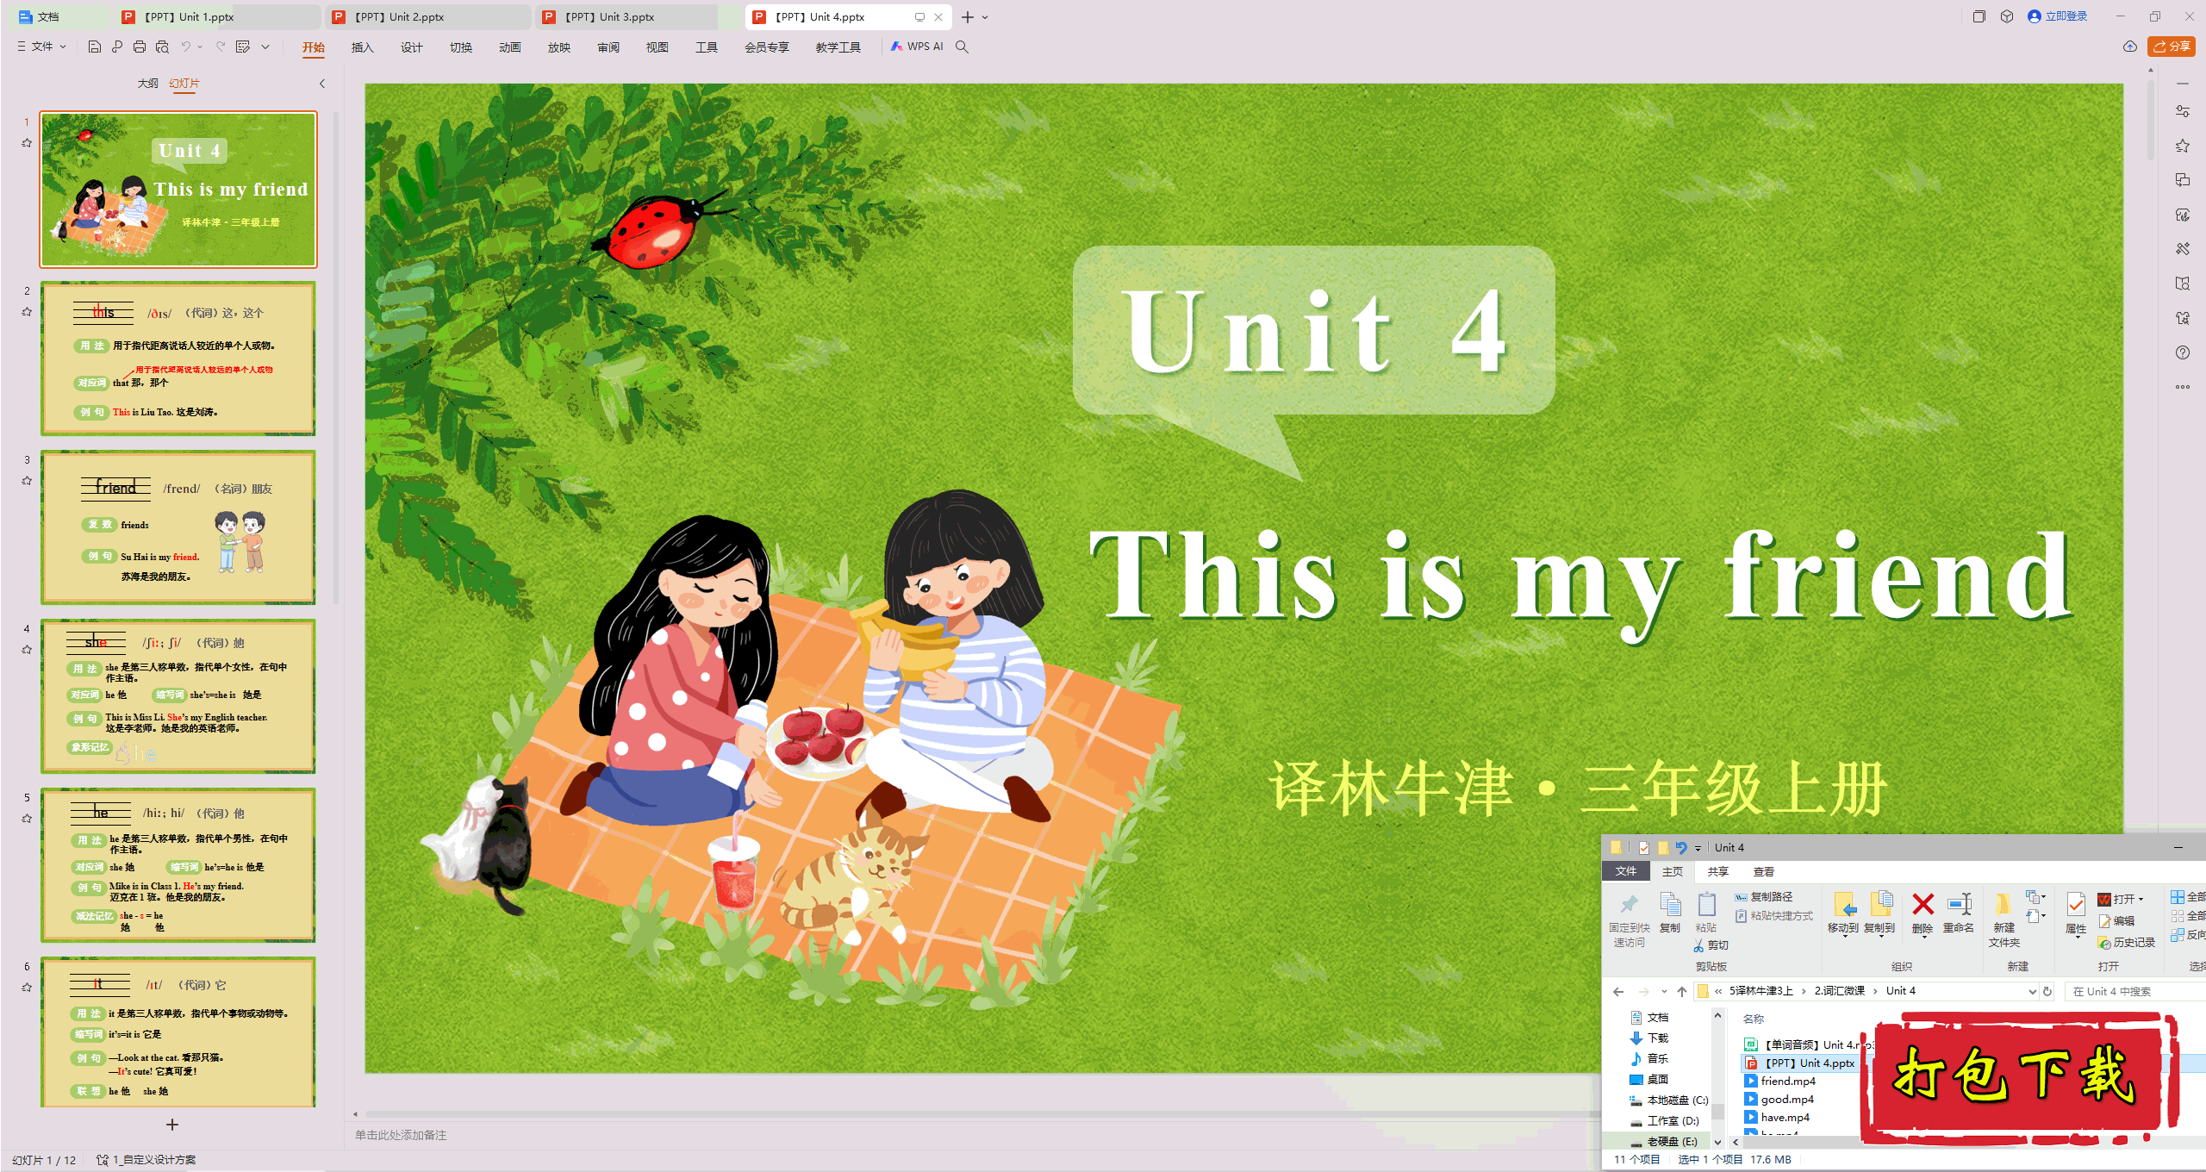Image resolution: width=2206 pixels, height=1172 pixels.
Task: Click the help question mark in right sidebar
Action: (x=2183, y=352)
